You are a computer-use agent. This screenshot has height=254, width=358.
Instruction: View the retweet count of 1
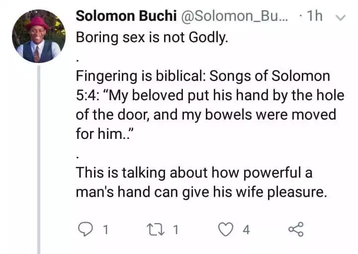point(175,230)
